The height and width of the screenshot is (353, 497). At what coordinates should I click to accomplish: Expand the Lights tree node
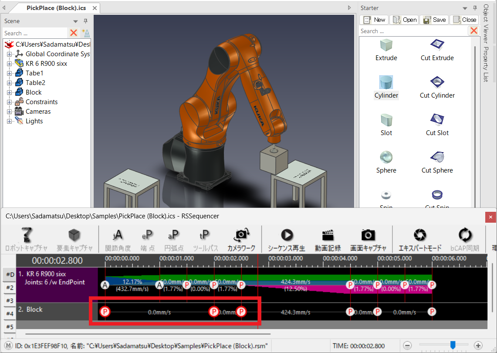pyautogui.click(x=9, y=121)
